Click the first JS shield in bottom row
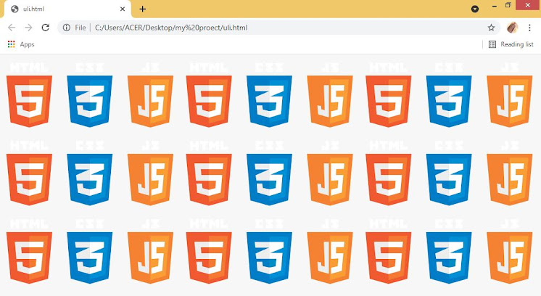This screenshot has width=541, height=296. point(150,258)
